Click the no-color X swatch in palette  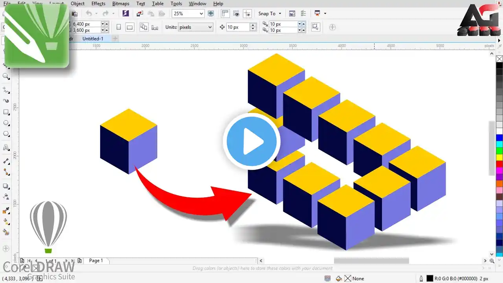499,59
